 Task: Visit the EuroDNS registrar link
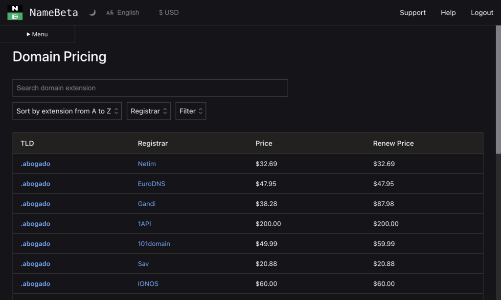tap(152, 184)
